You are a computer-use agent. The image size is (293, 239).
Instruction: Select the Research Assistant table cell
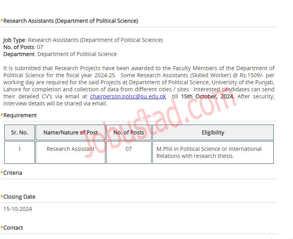coord(71,152)
